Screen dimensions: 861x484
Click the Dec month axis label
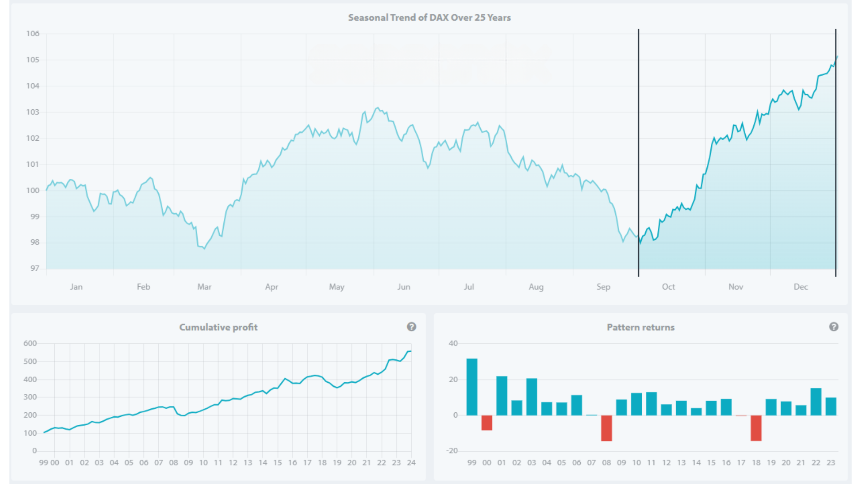click(x=800, y=287)
